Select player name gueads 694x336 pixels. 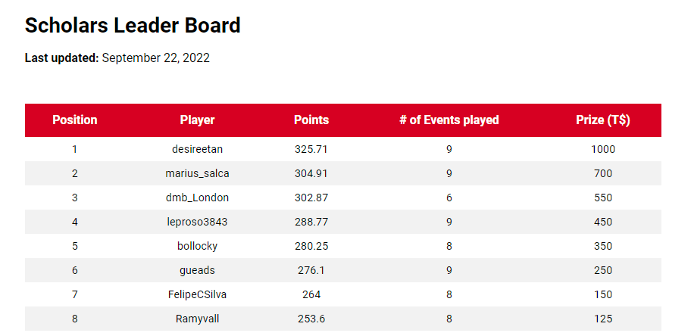[198, 270]
